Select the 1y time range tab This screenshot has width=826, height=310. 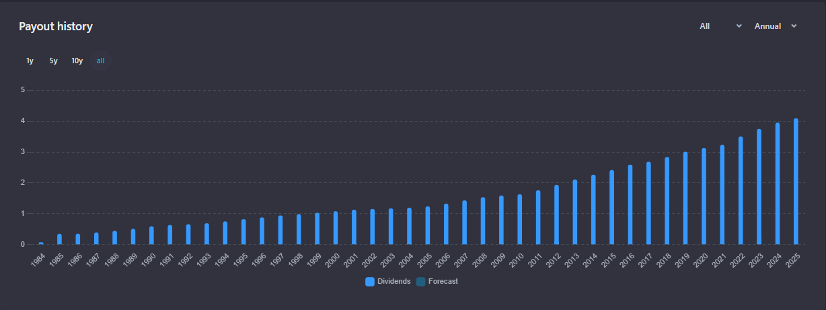click(x=30, y=61)
